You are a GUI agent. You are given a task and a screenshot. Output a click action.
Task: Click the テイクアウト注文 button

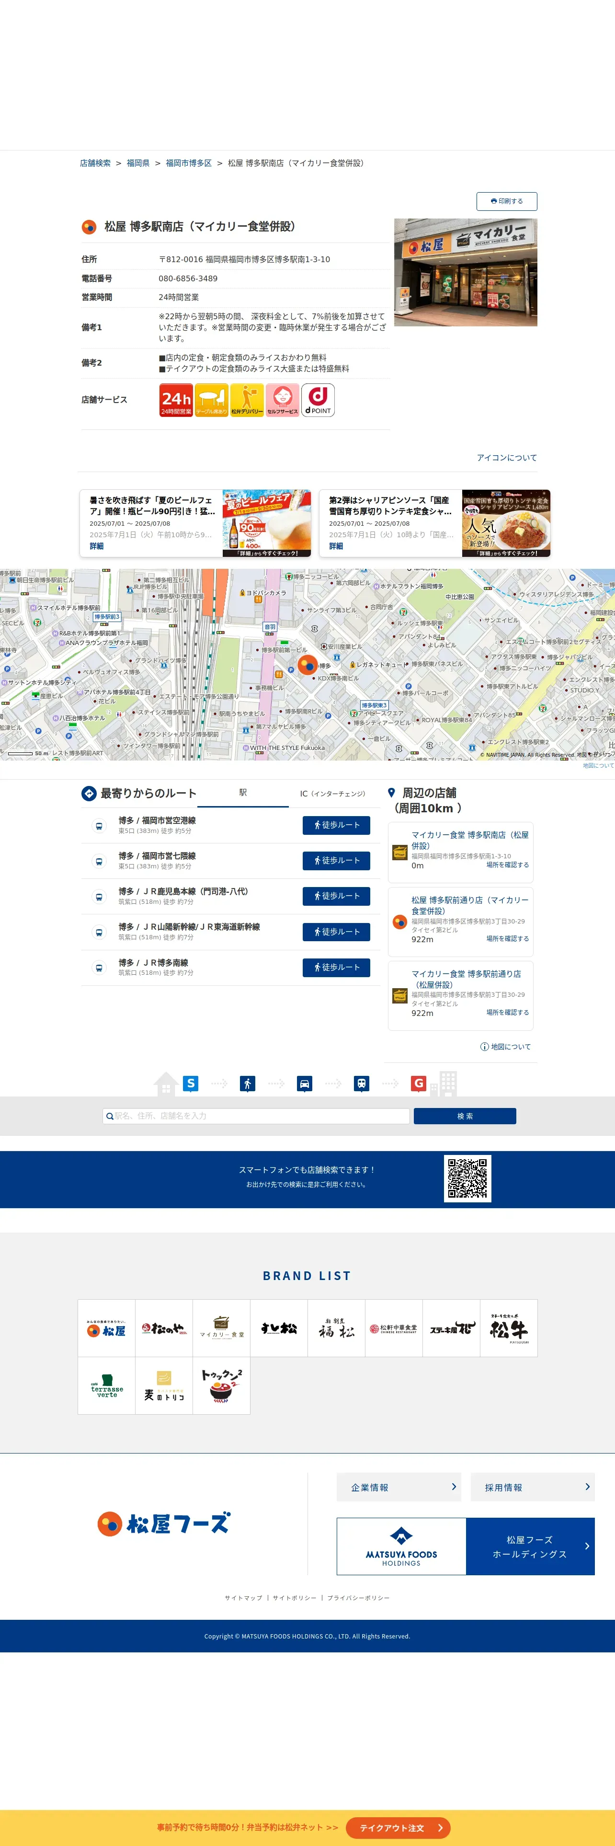click(398, 1827)
